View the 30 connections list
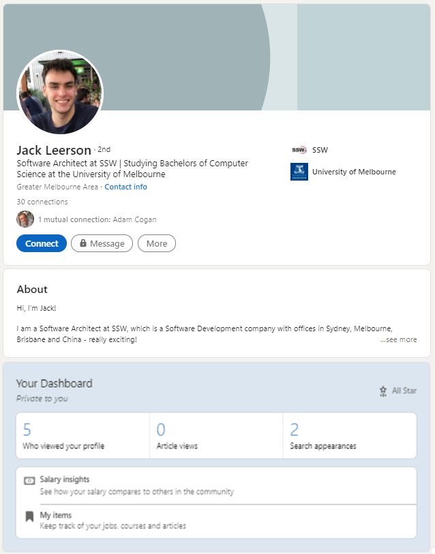Image resolution: width=435 pixels, height=554 pixels. pyautogui.click(x=42, y=202)
